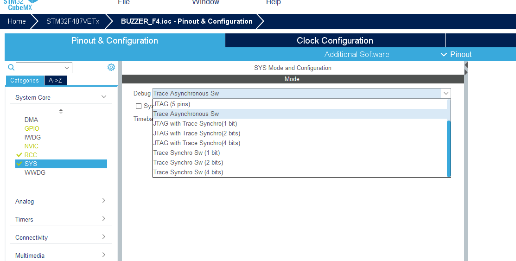516x261 pixels.
Task: Switch to Clock Configuration tab
Action: point(335,40)
